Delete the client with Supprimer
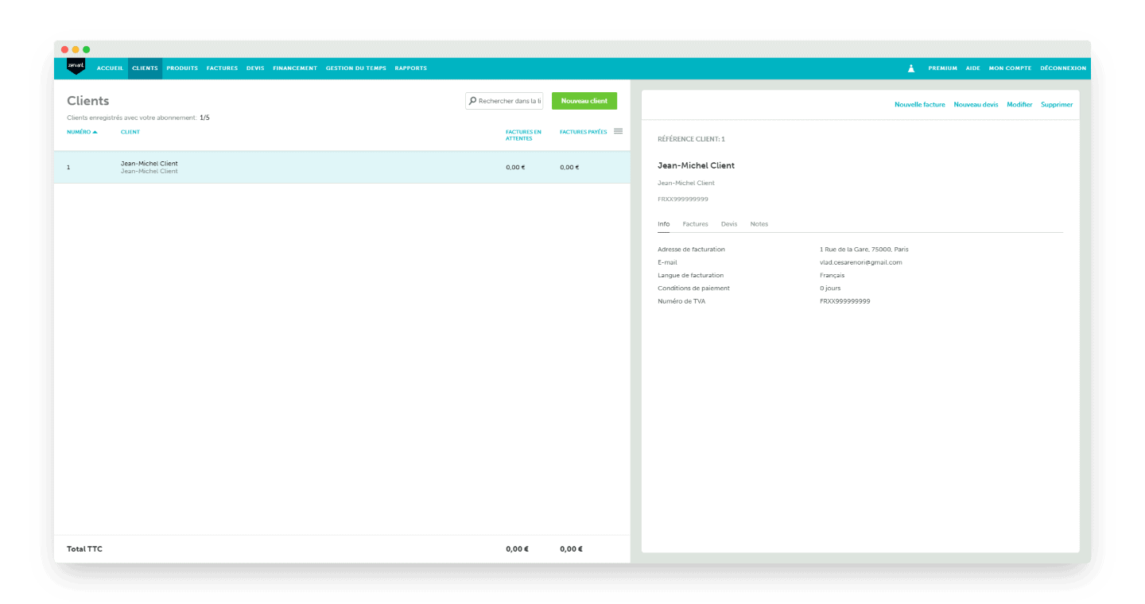The image size is (1145, 604). tap(1057, 105)
